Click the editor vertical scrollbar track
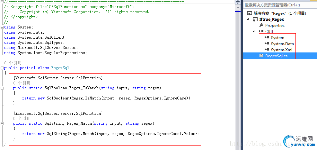Viewport: 317px width, 150px height. [x=238, y=81]
